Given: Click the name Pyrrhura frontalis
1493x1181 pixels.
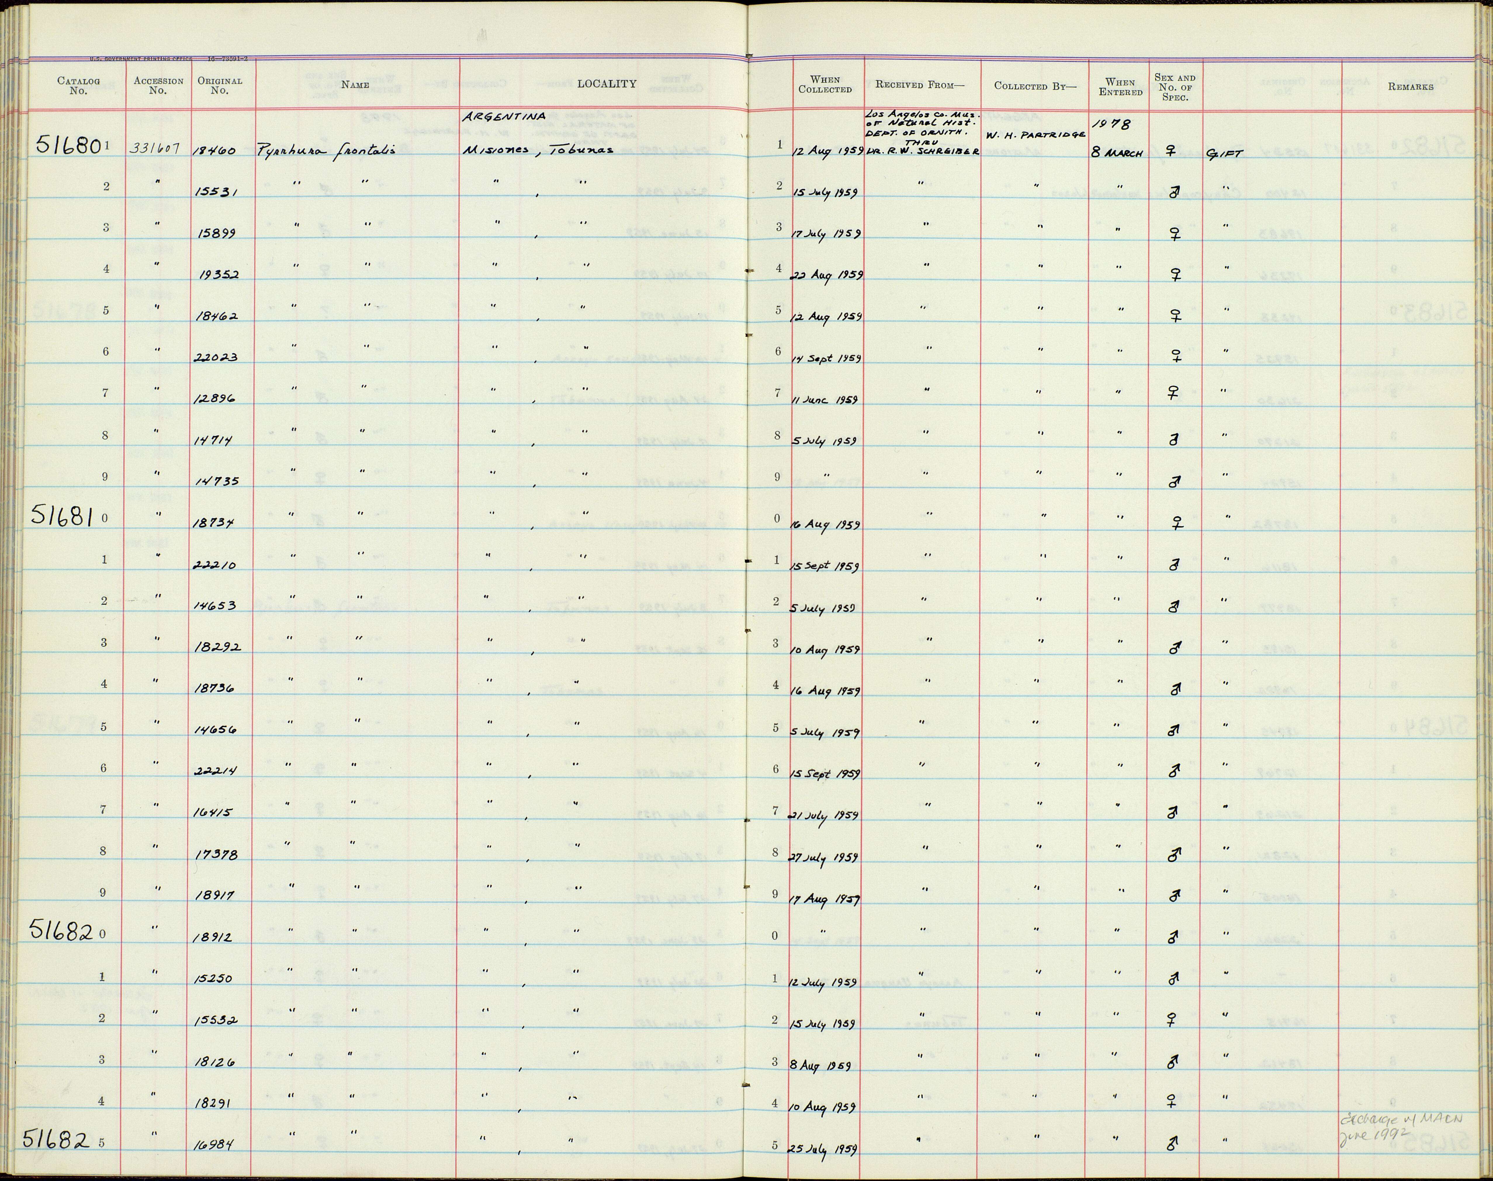Looking at the screenshot, I should pos(326,150).
